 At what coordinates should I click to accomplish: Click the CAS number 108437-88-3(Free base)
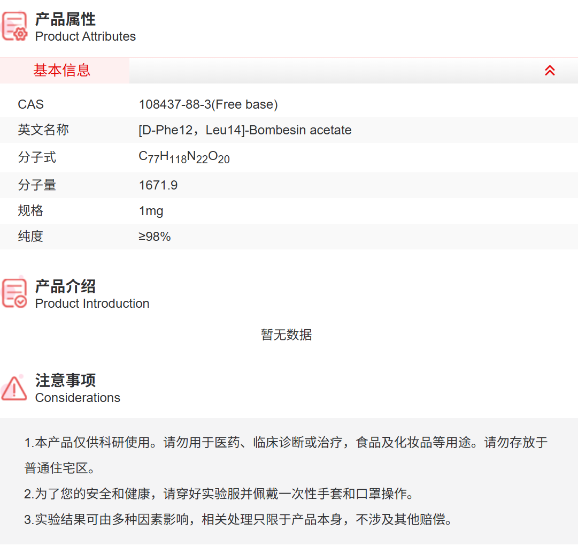click(209, 104)
